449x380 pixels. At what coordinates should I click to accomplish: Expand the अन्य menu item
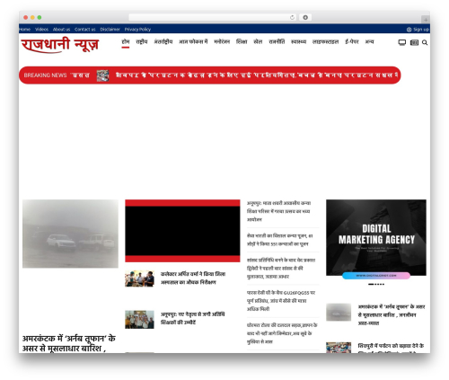tap(369, 42)
